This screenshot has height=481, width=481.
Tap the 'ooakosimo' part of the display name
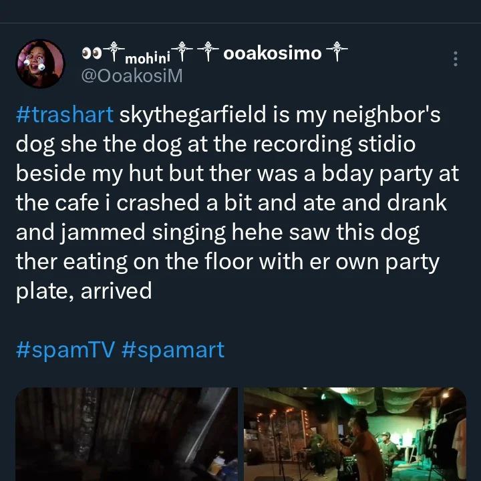pyautogui.click(x=273, y=53)
